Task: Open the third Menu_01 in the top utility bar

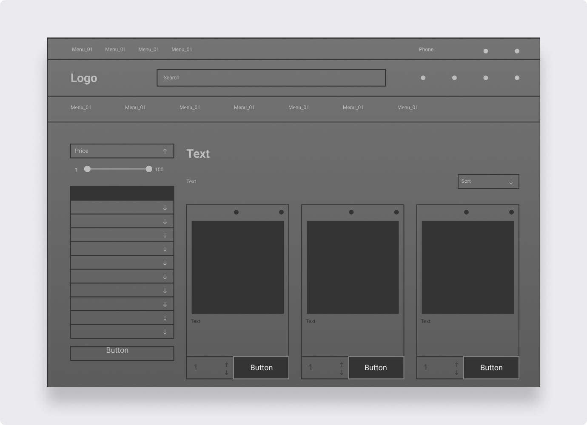Action: coord(148,49)
